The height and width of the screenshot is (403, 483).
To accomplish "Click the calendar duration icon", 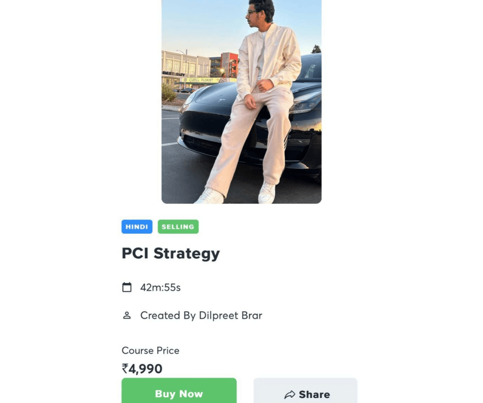I will [127, 287].
